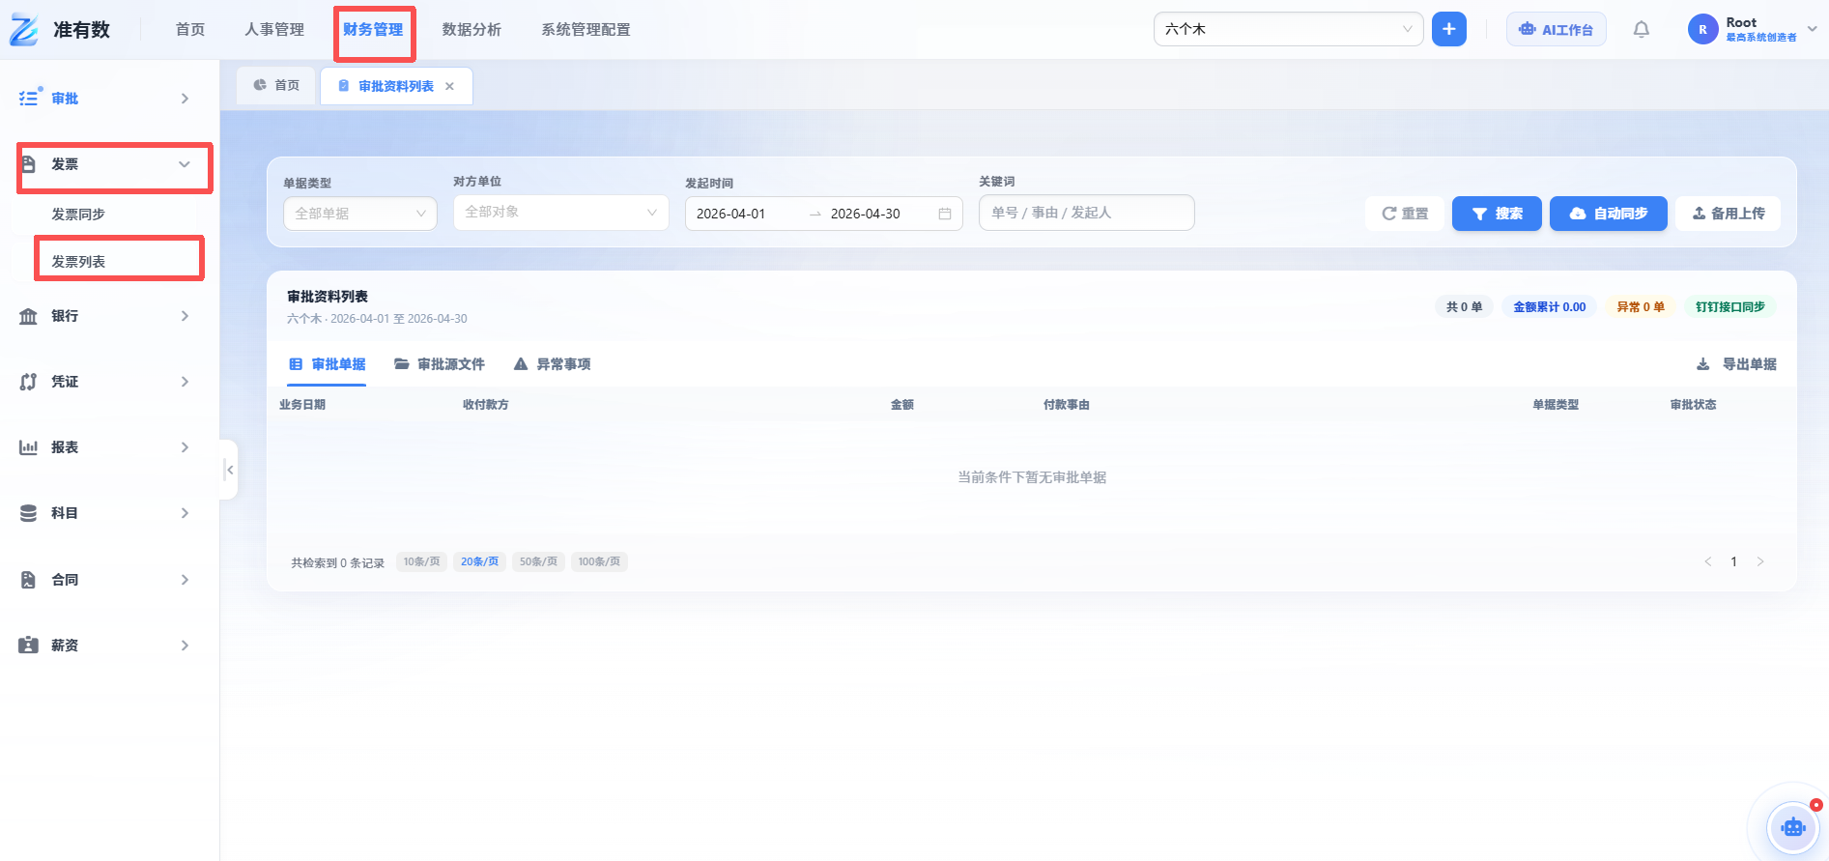Viewport: 1829px width, 861px height.
Task: Open 发票列表 in the sidebar
Action: [78, 262]
